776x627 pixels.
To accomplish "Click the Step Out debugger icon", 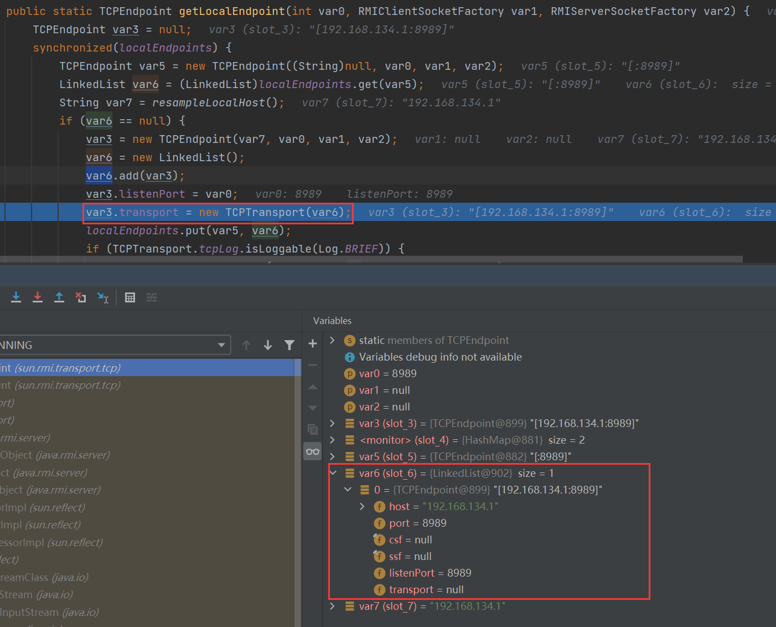I will [x=59, y=297].
